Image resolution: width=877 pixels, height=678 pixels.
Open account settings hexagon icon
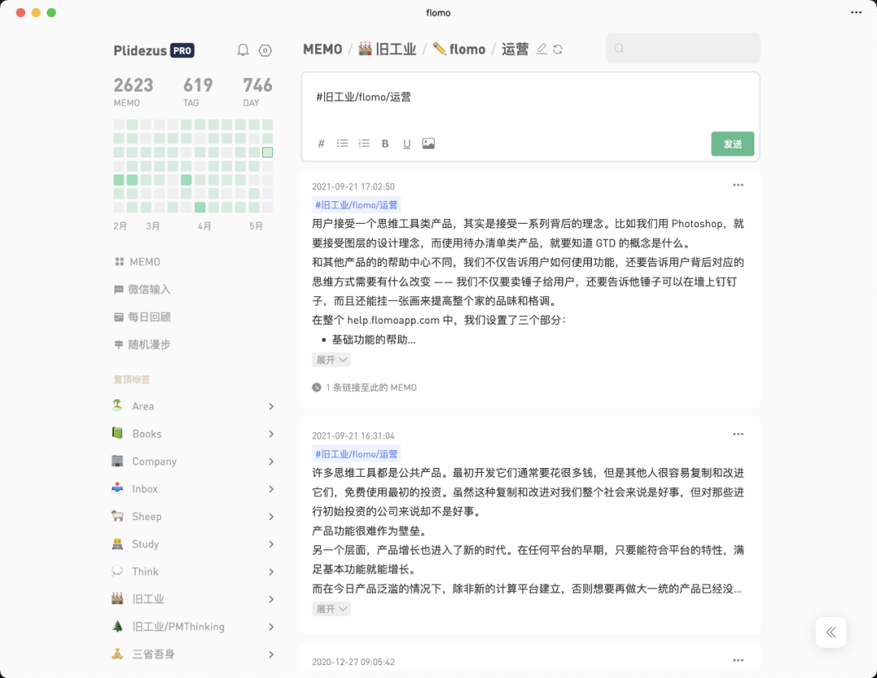(x=265, y=50)
